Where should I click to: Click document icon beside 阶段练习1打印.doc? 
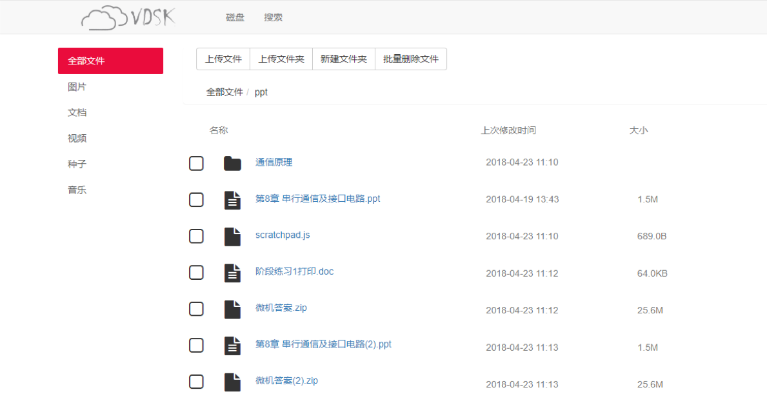click(232, 273)
